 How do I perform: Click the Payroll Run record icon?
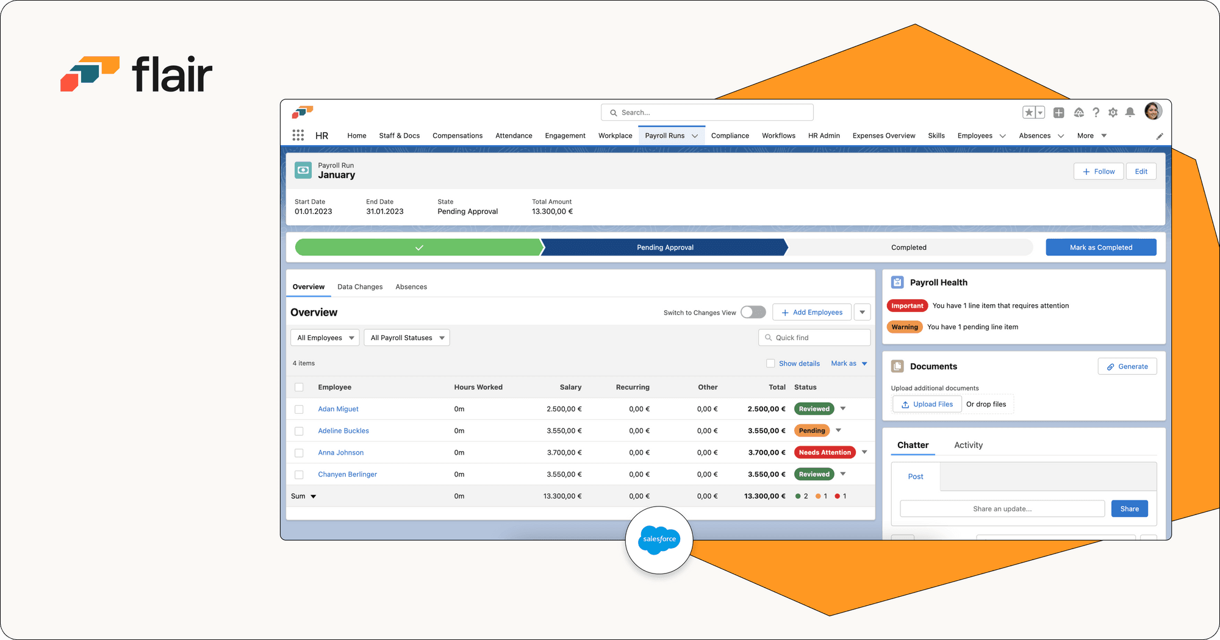(x=303, y=170)
